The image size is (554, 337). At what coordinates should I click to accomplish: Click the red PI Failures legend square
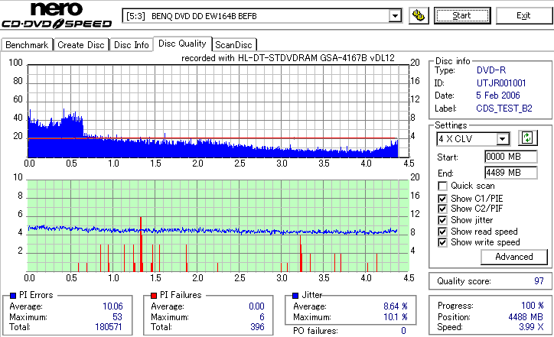tap(154, 296)
